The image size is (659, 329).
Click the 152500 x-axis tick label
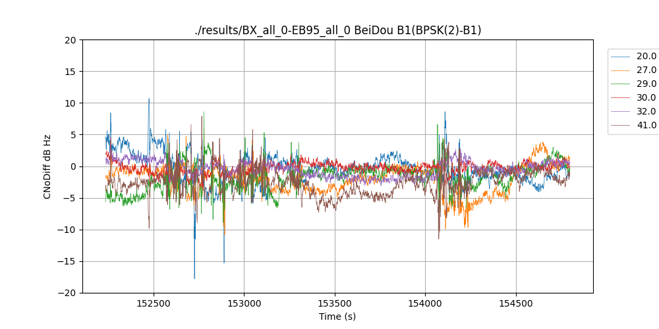pyautogui.click(x=154, y=303)
